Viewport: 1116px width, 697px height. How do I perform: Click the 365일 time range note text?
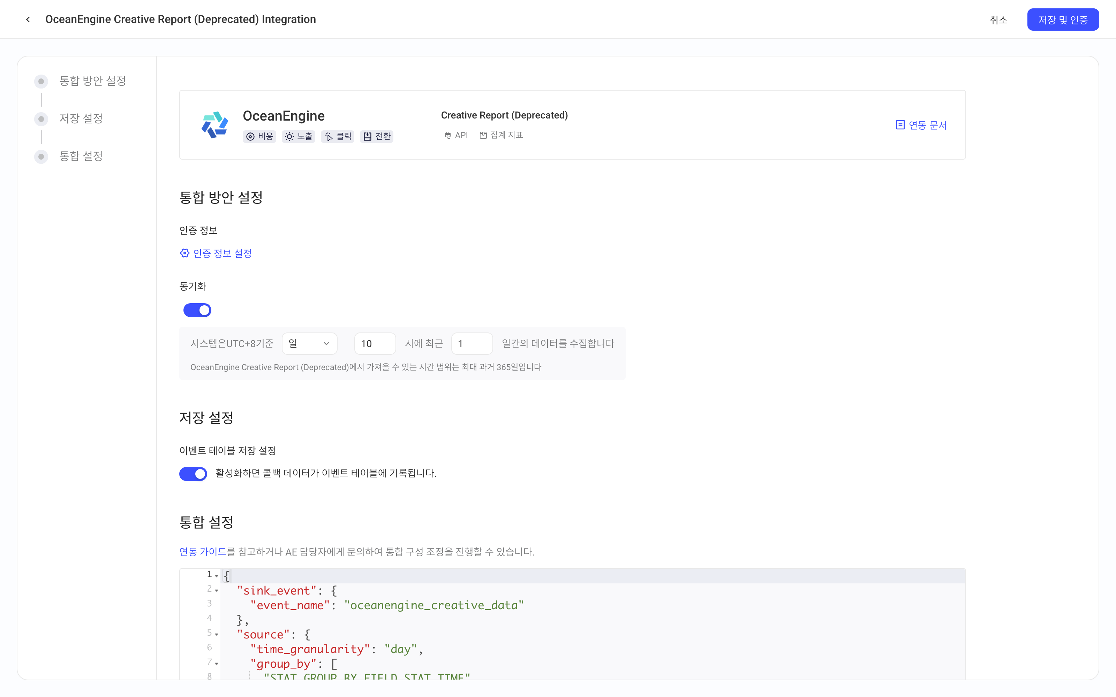point(366,367)
